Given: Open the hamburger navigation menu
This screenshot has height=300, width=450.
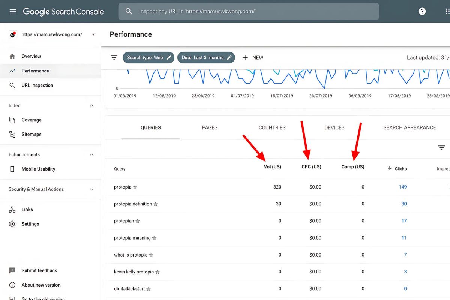Looking at the screenshot, I should 13,12.
